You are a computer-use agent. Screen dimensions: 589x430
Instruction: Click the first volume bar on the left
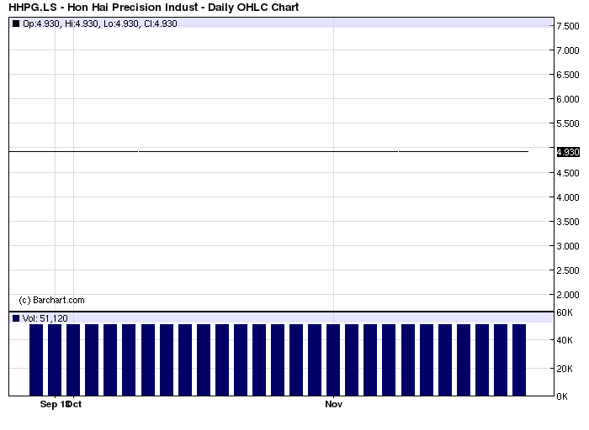click(x=36, y=360)
